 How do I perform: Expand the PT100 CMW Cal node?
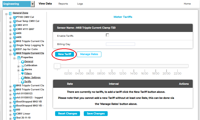(x=10, y=18)
